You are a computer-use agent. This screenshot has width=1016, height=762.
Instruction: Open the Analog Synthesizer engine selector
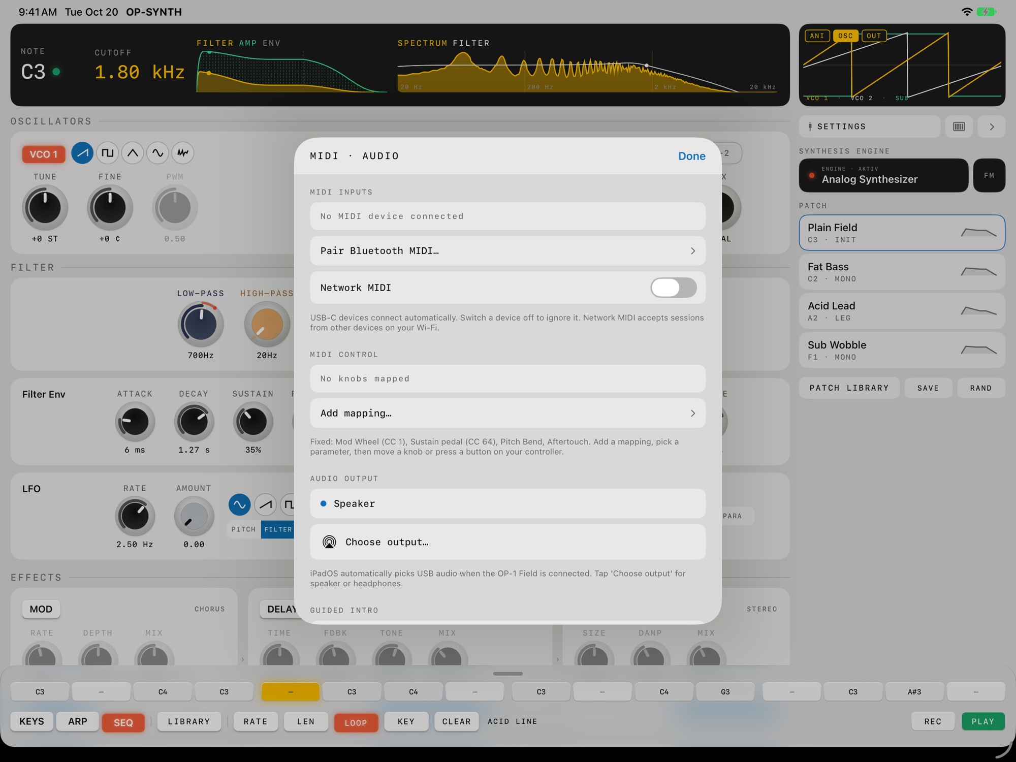(x=883, y=175)
